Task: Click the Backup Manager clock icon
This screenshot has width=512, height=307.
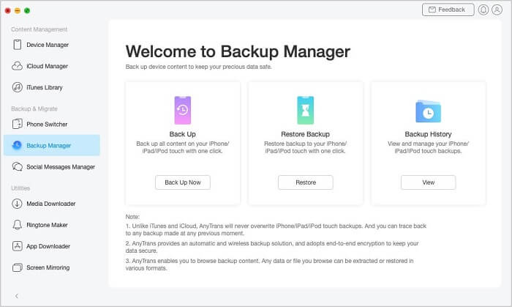Action: 17,145
